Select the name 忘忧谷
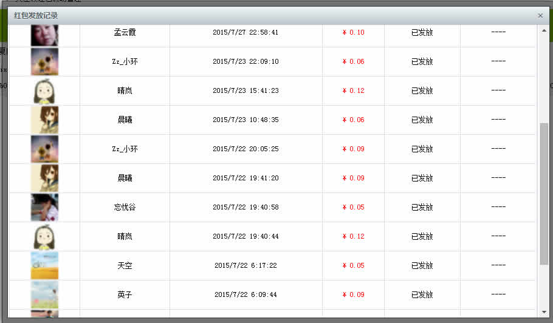This screenshot has width=553, height=323. (125, 207)
